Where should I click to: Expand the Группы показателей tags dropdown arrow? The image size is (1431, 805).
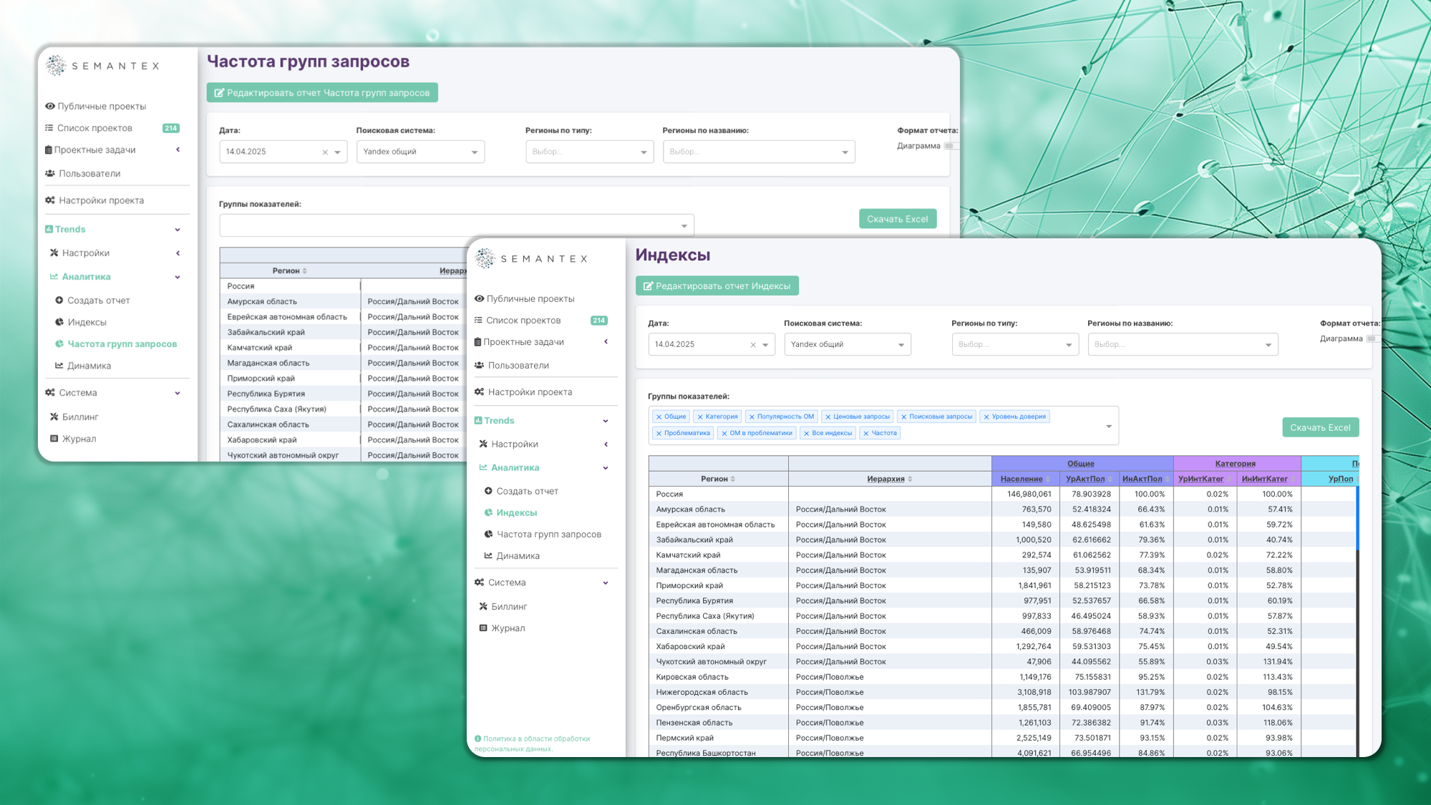tap(1108, 426)
